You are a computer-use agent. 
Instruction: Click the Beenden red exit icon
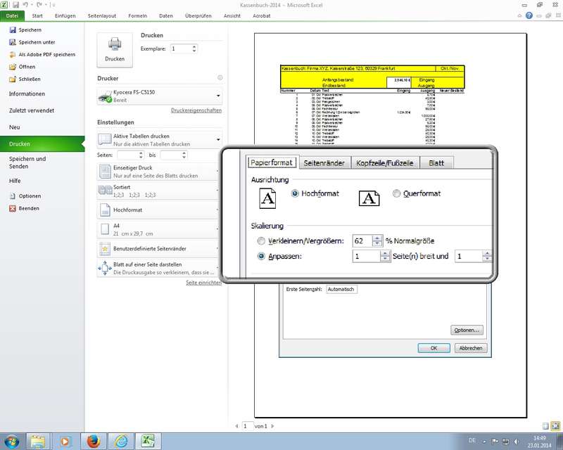[x=13, y=209]
